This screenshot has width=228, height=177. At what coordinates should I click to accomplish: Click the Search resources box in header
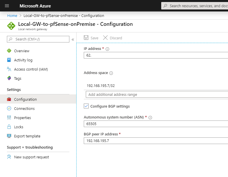195,6
